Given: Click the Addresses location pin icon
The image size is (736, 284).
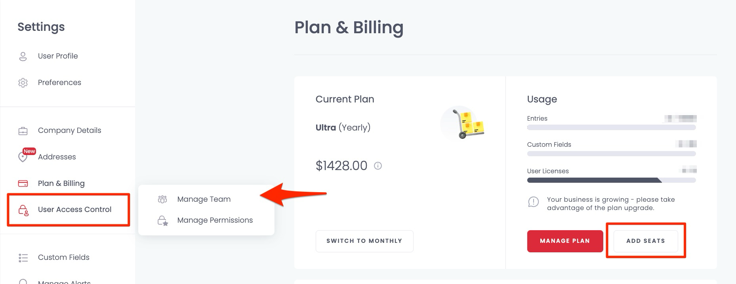Looking at the screenshot, I should point(23,157).
